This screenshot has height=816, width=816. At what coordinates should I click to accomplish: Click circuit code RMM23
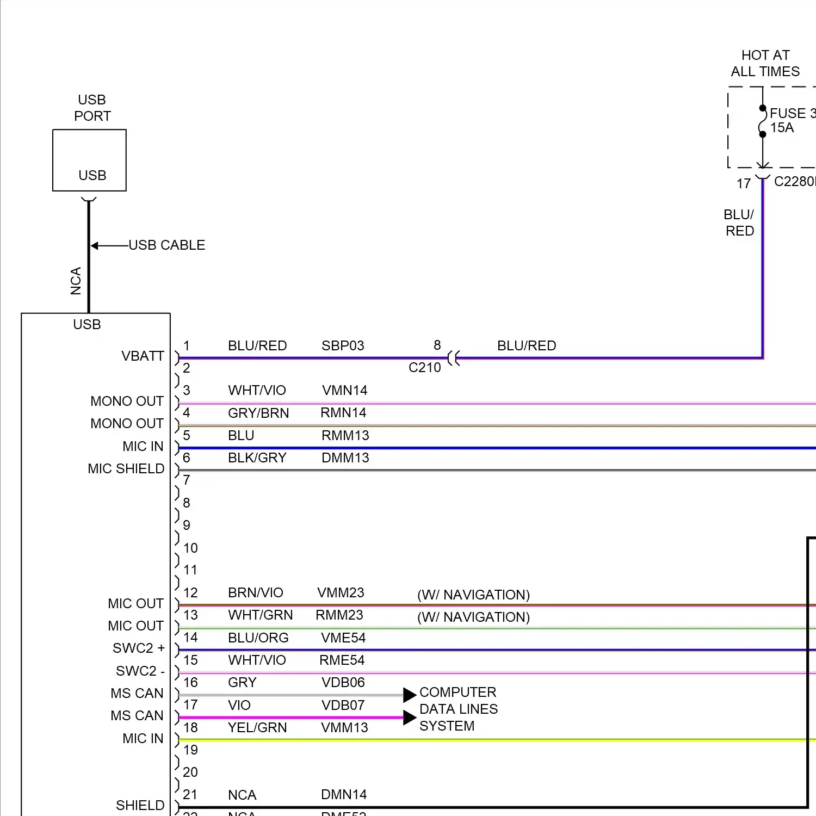click(339, 615)
